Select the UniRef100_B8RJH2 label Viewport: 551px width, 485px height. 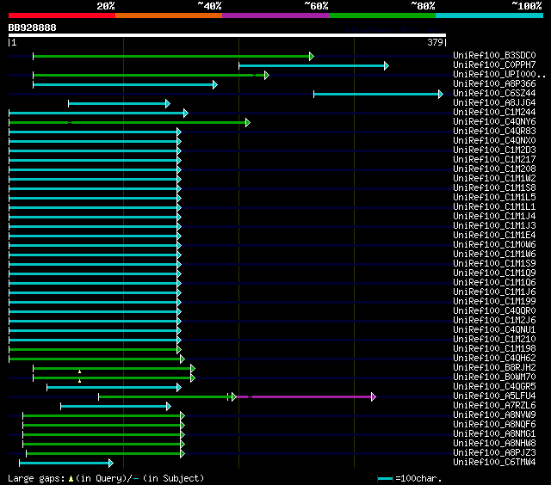(x=494, y=368)
